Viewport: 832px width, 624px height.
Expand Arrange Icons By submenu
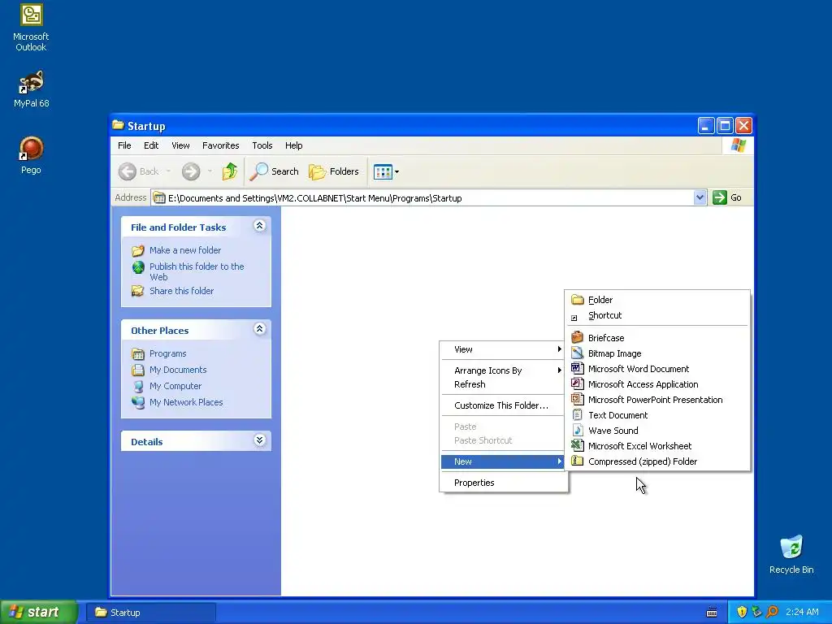(x=503, y=370)
